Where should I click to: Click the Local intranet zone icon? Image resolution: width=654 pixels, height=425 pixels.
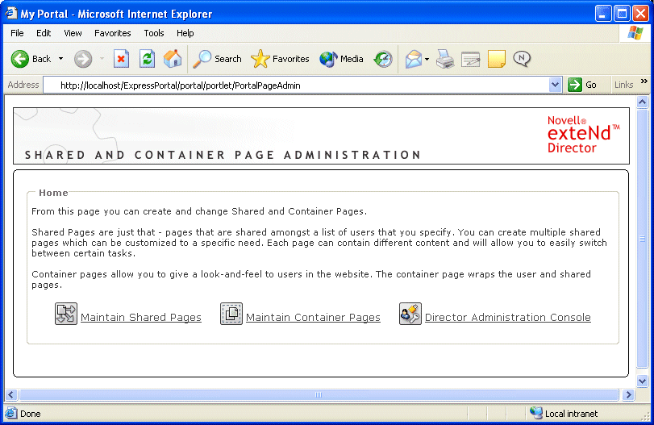(x=535, y=413)
